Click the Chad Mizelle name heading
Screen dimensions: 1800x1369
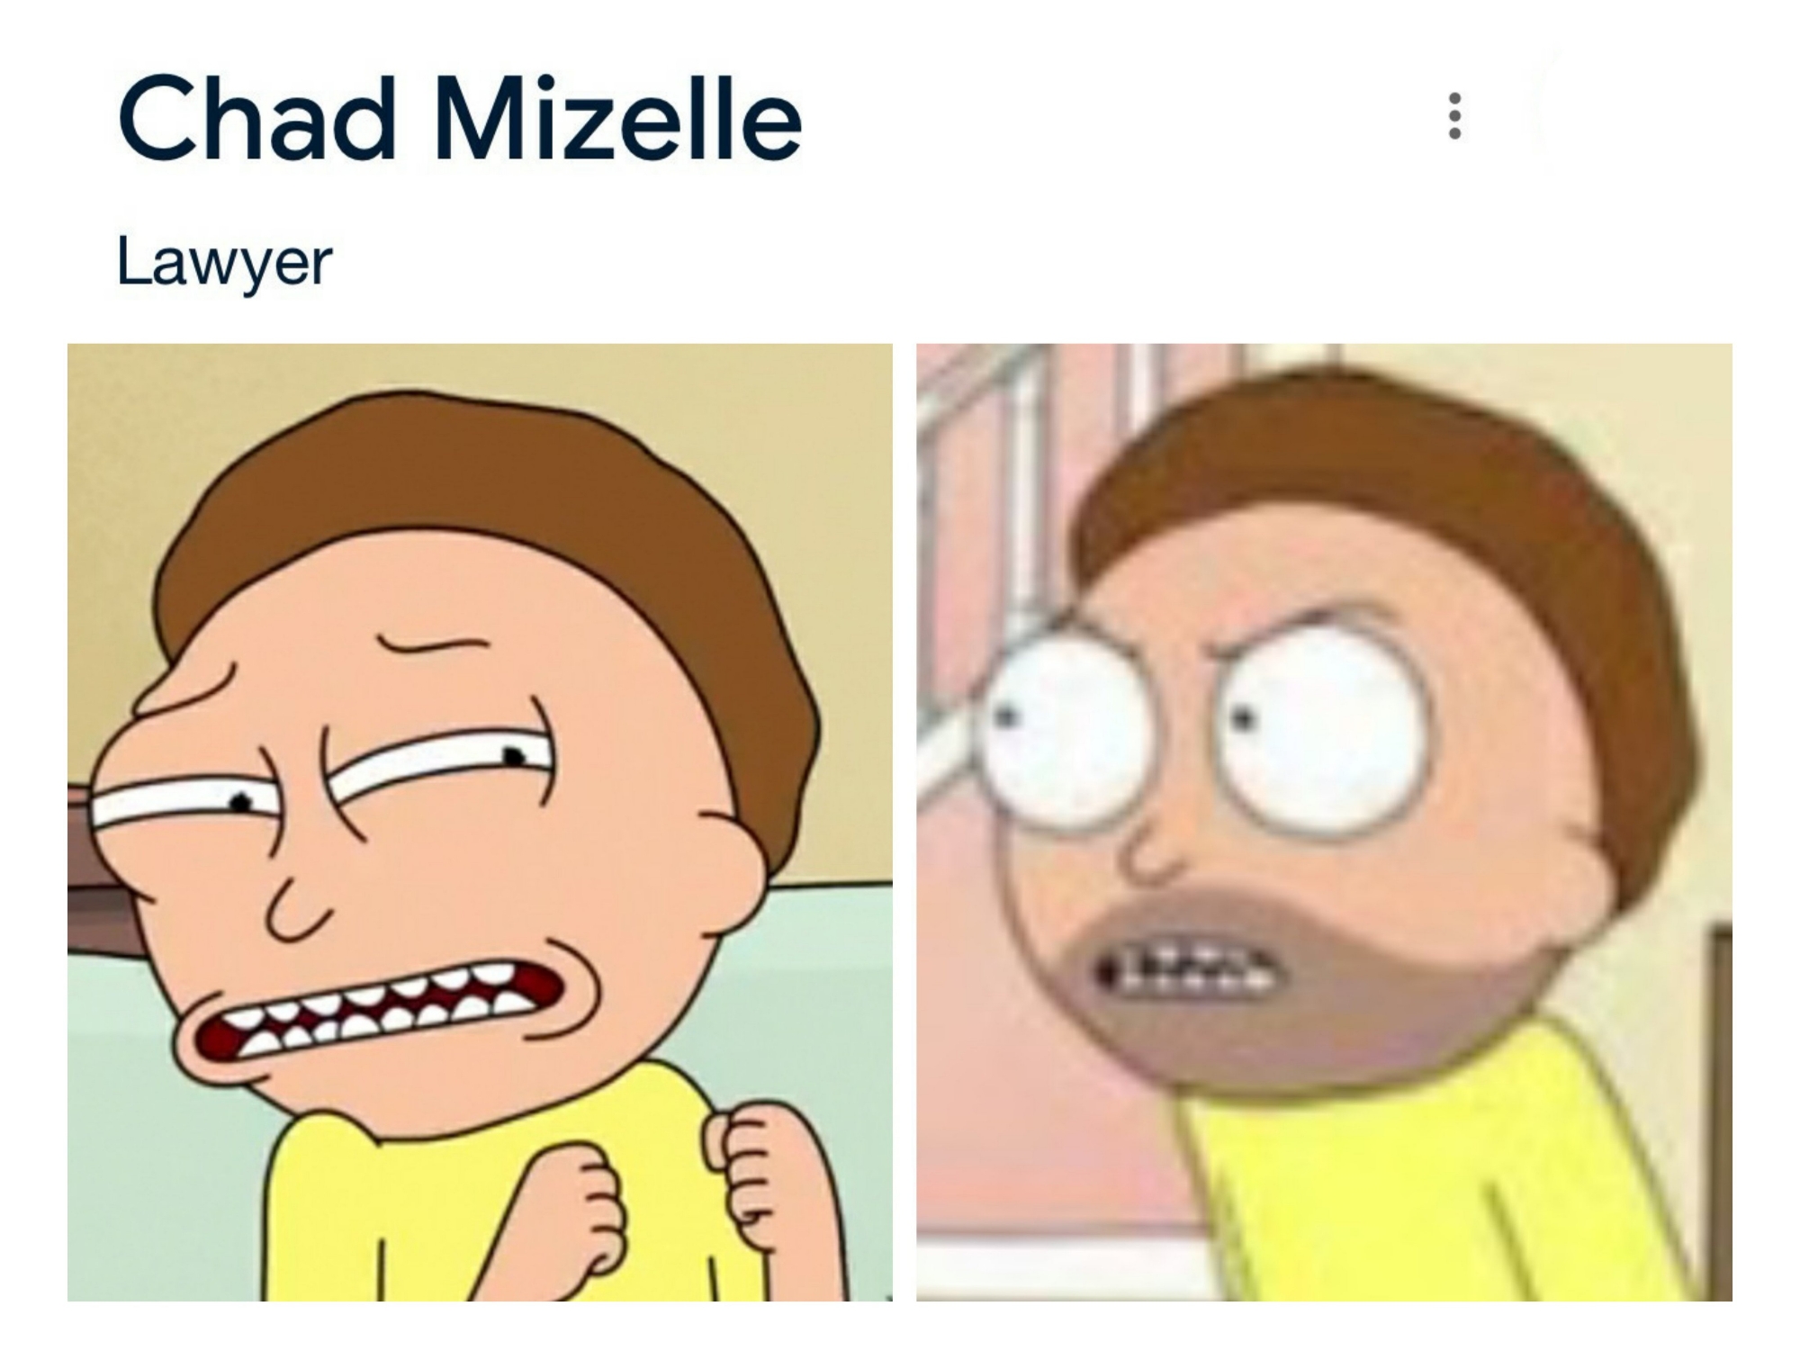pyautogui.click(x=459, y=120)
